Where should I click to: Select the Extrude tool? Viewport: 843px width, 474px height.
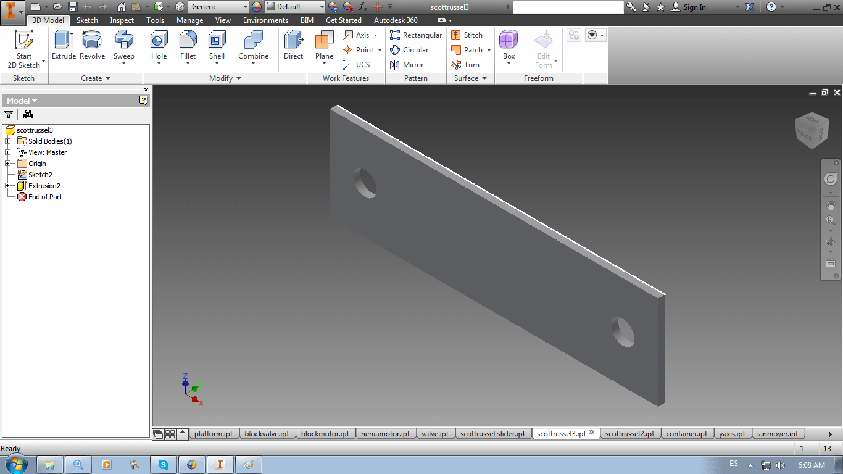click(x=64, y=46)
